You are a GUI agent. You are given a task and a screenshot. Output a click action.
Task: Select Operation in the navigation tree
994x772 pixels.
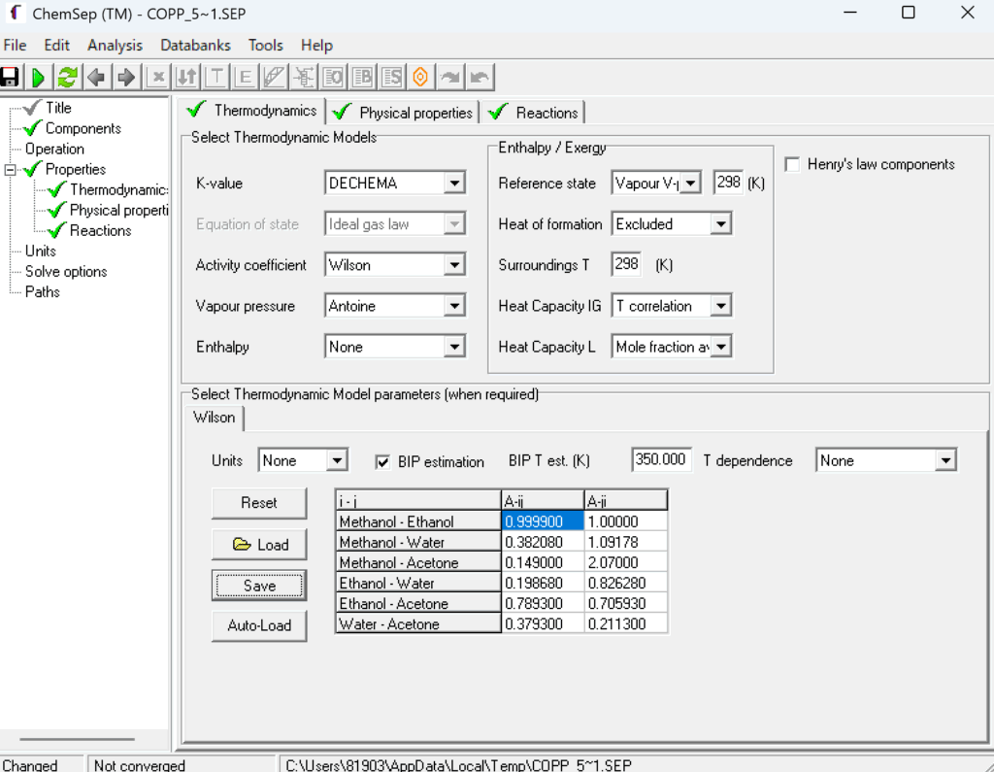click(54, 150)
